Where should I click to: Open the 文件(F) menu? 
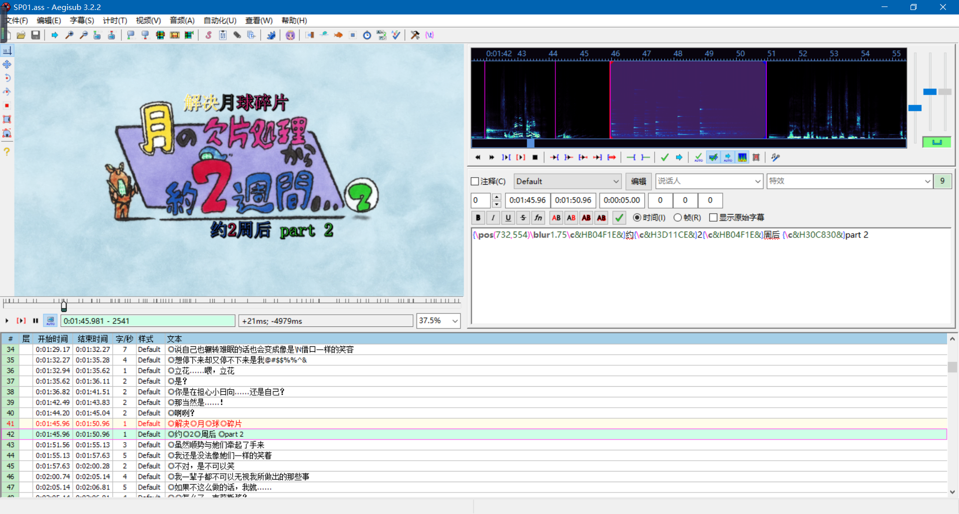coord(16,20)
